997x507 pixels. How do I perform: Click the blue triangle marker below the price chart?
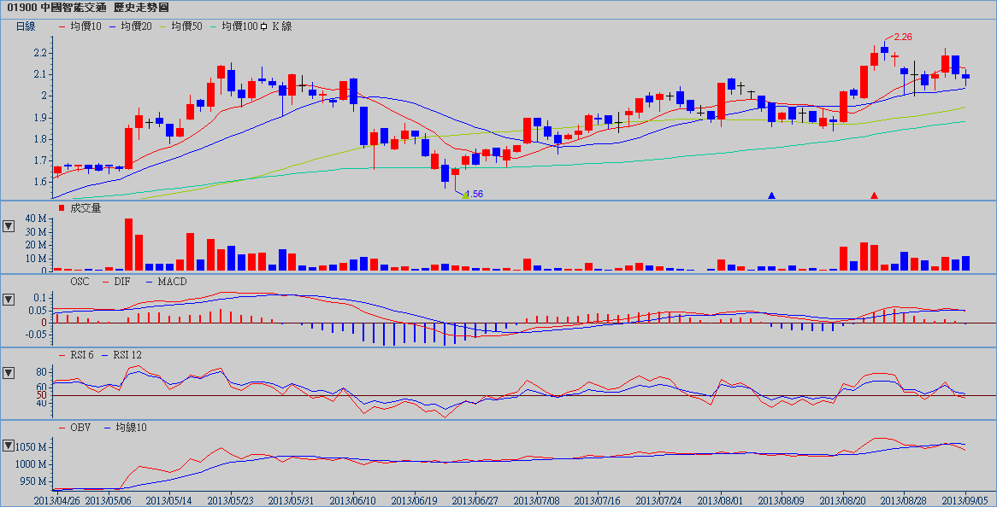click(x=772, y=195)
